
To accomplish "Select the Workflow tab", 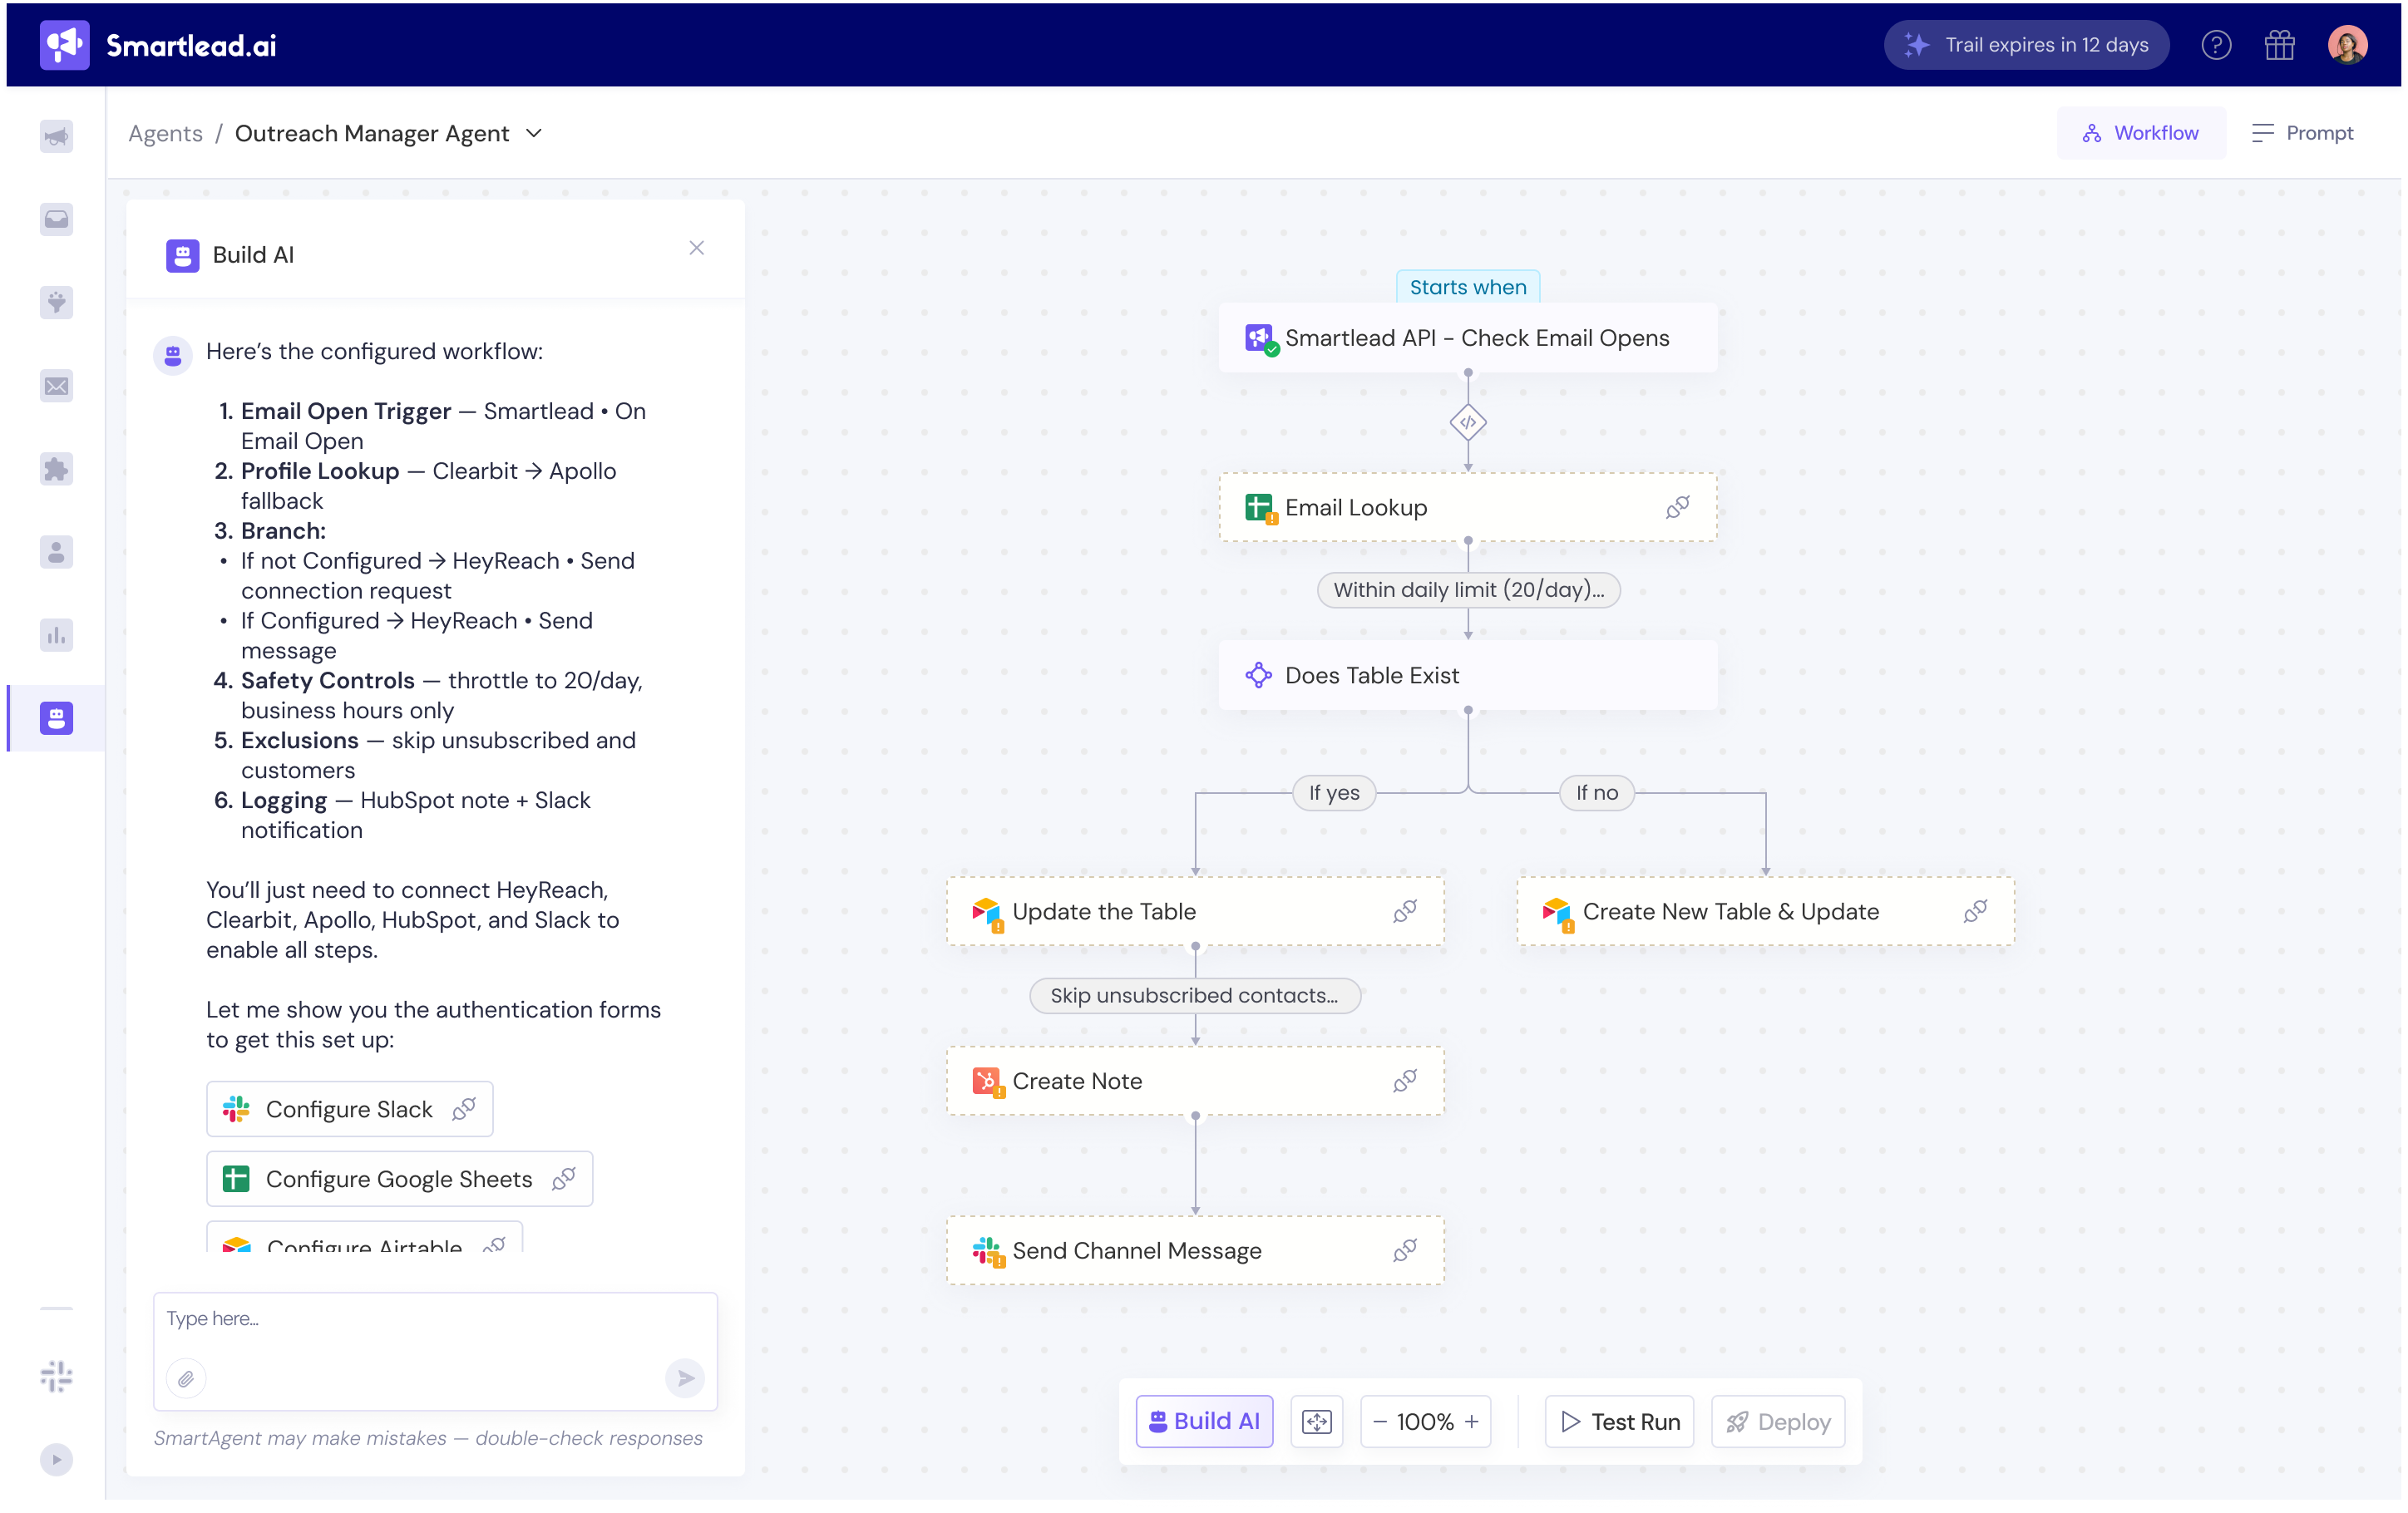I will [2140, 133].
